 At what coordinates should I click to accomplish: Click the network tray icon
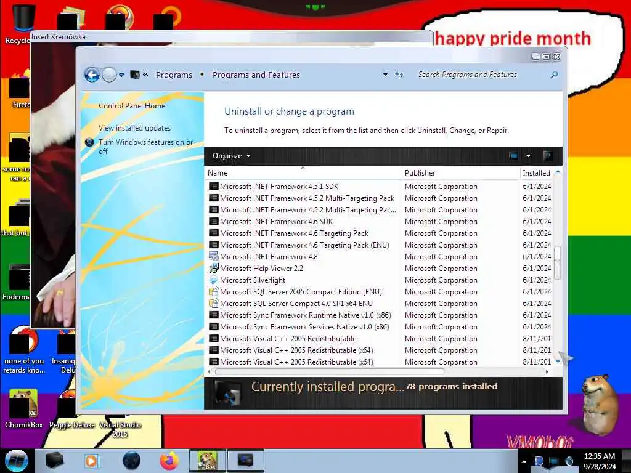click(554, 461)
